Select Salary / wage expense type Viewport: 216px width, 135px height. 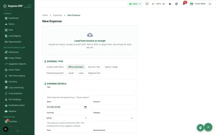click(x=111, y=67)
